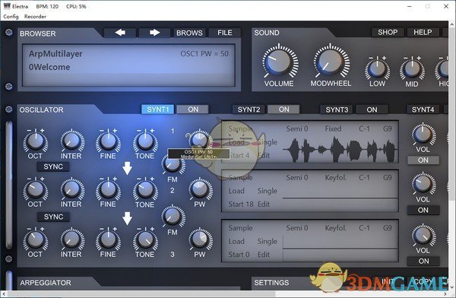Click Edit in the second sample slot
The height and width of the screenshot is (298, 456).
[x=264, y=204]
